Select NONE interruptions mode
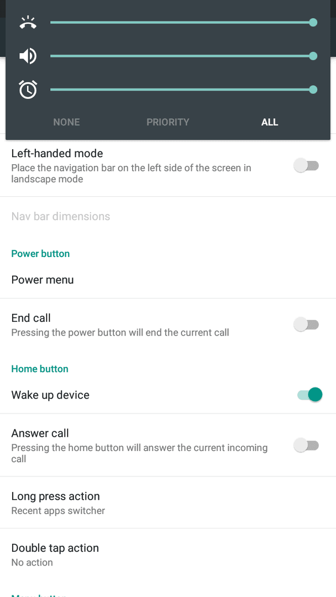The height and width of the screenshot is (597, 336). 66,122
